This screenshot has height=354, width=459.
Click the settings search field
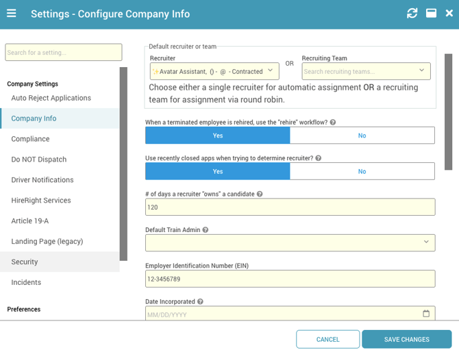63,53
